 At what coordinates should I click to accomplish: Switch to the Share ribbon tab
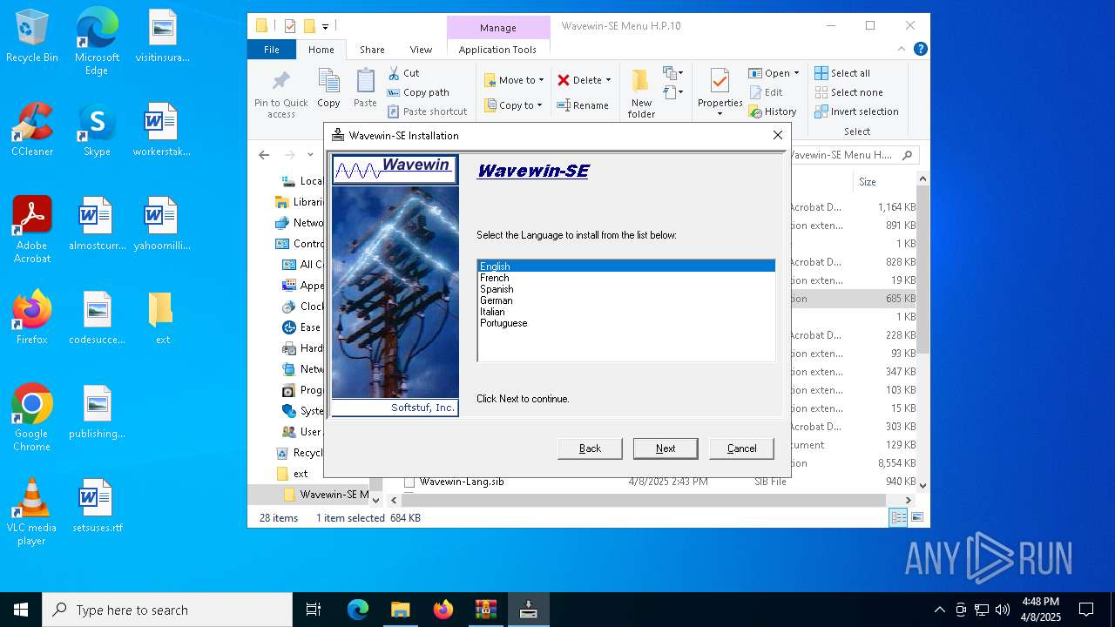[x=372, y=50]
